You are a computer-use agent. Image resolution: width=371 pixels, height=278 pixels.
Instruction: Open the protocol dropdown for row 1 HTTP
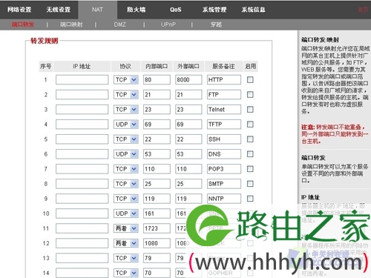click(x=126, y=79)
